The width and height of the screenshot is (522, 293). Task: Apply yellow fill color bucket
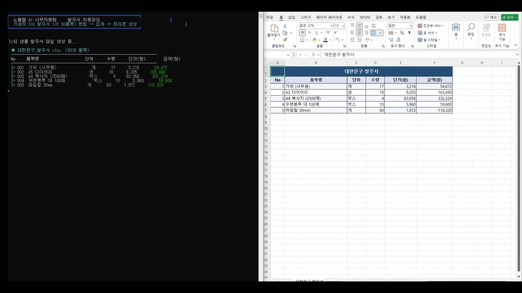[x=315, y=40]
